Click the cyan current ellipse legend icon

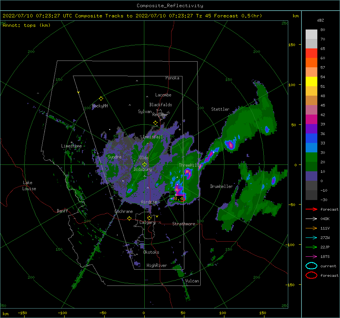(311, 266)
